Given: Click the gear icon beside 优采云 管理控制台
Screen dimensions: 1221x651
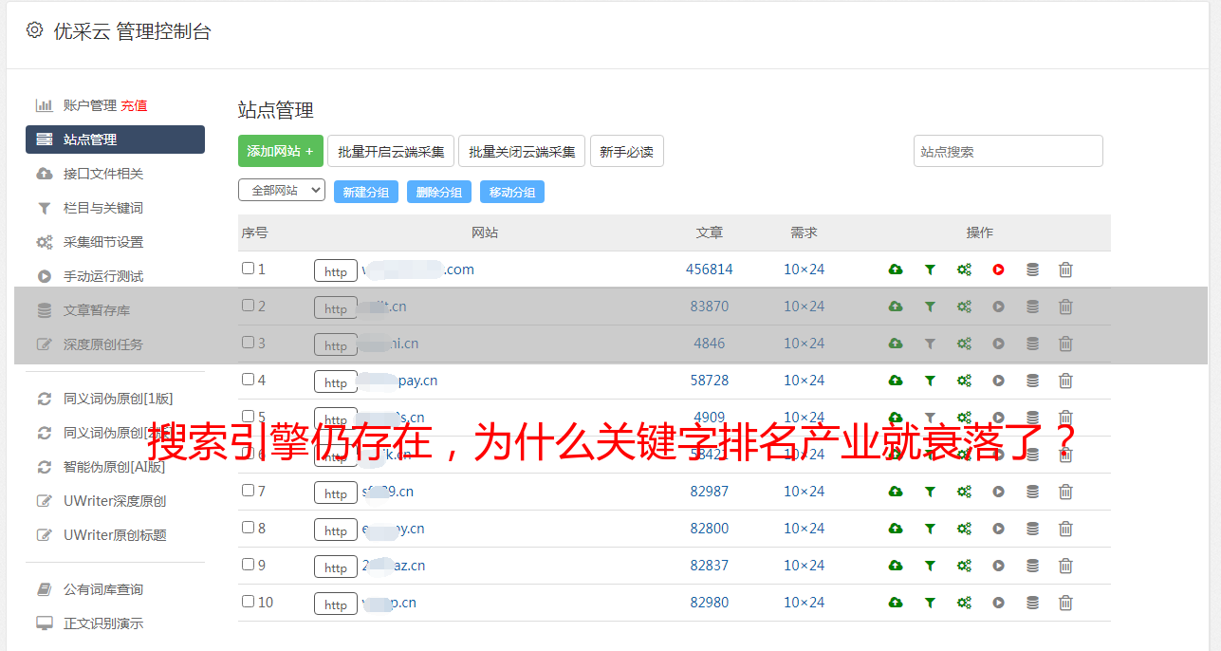Looking at the screenshot, I should coord(35,30).
